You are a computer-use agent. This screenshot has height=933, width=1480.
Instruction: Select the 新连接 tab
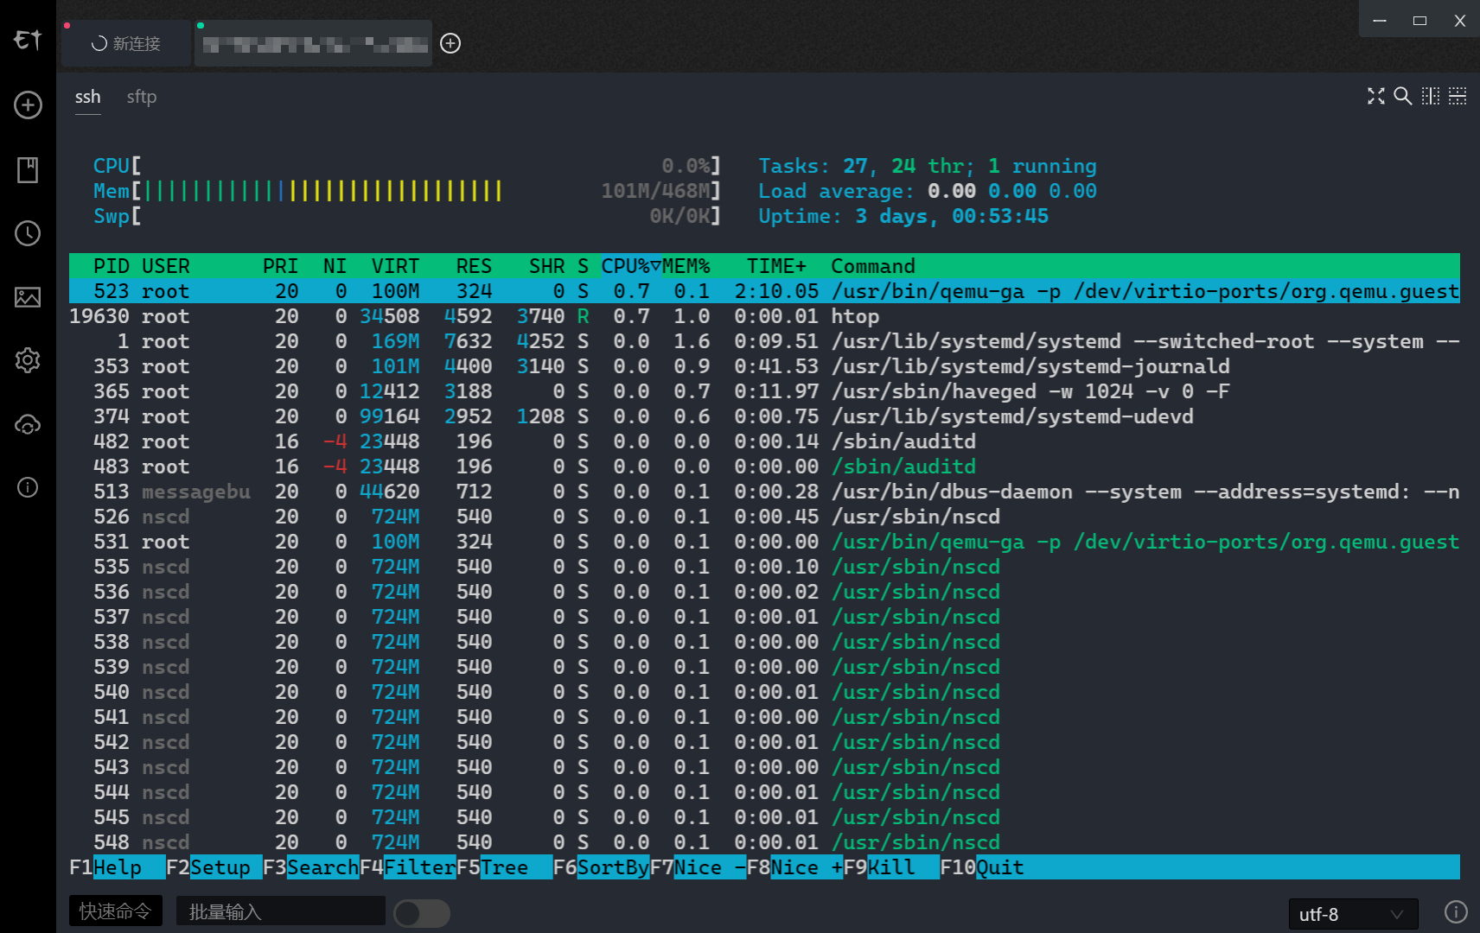(126, 43)
